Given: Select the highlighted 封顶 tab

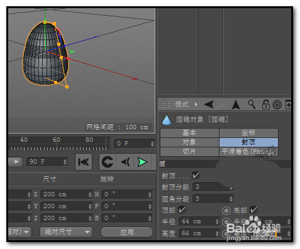Looking at the screenshot, I should [248, 142].
